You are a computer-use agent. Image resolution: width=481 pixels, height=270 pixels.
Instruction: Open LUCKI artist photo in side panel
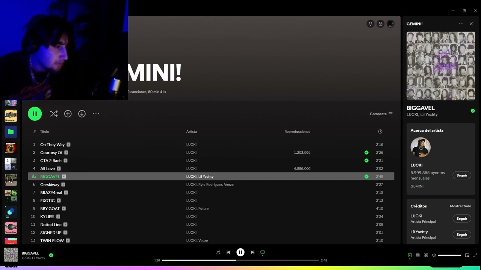click(420, 147)
